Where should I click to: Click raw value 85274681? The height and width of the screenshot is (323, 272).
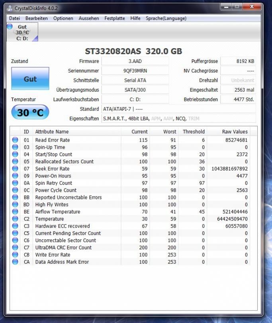(236, 140)
